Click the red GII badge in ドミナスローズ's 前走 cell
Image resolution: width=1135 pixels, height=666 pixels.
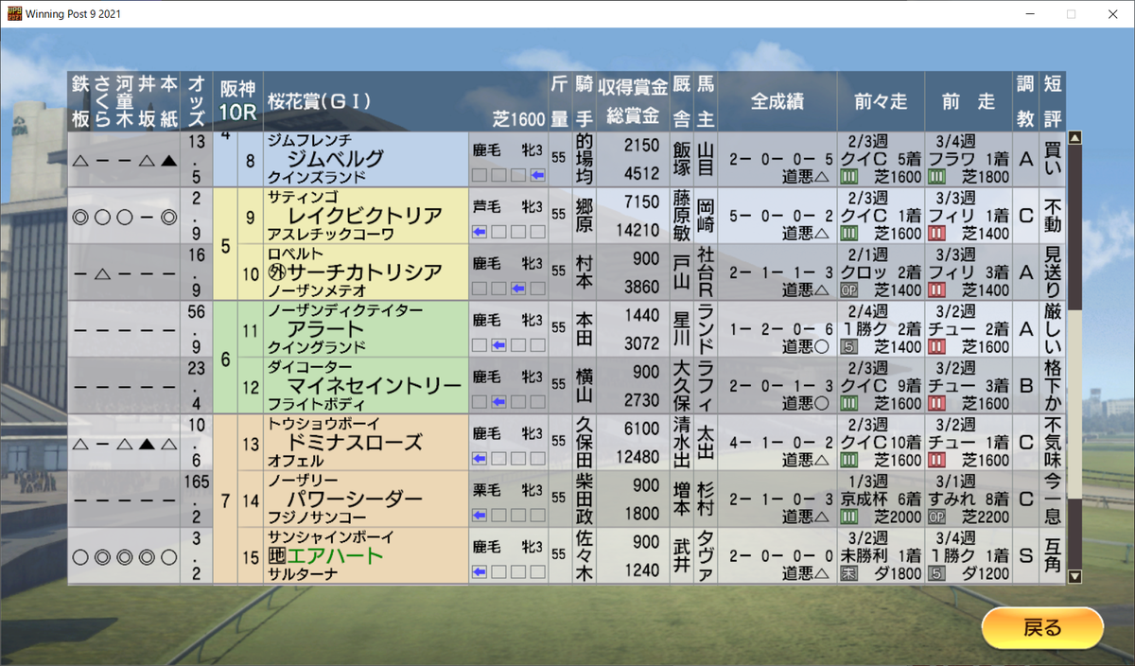point(936,460)
